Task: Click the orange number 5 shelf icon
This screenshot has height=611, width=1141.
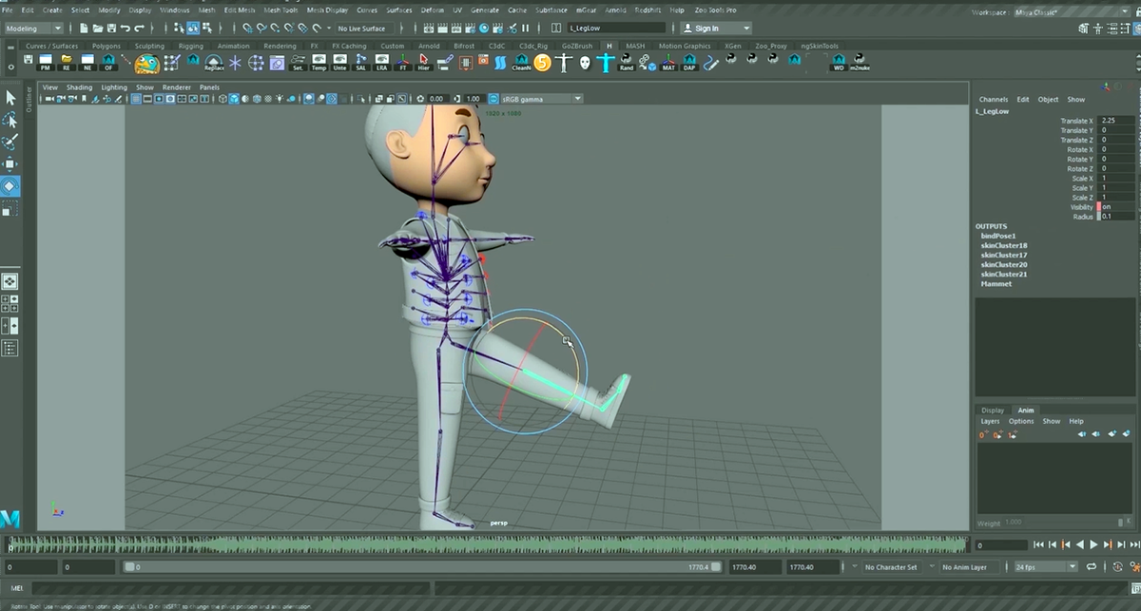Action: point(542,64)
